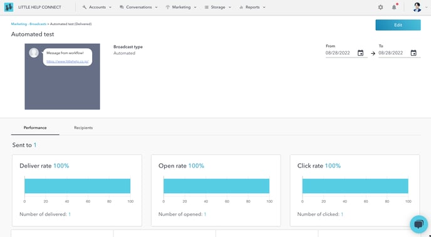Click the 'Automated test (Delivered)' breadcrumb text
The image size is (431, 237).
71,24
